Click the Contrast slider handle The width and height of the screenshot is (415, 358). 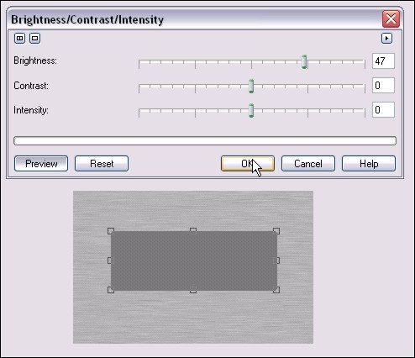(x=251, y=87)
